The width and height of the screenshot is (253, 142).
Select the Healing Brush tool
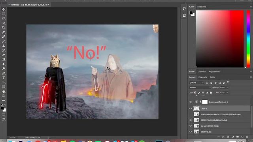(x=4, y=37)
